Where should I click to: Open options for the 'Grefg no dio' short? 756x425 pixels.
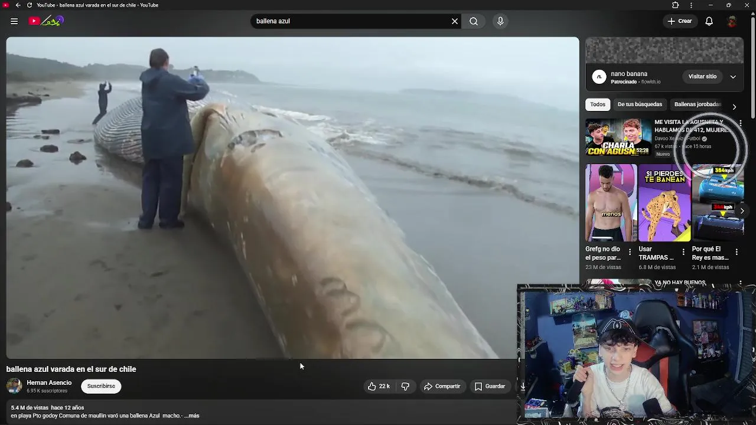(630, 252)
